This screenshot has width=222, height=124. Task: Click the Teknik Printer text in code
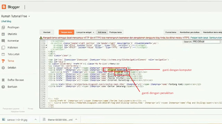tap(116, 78)
